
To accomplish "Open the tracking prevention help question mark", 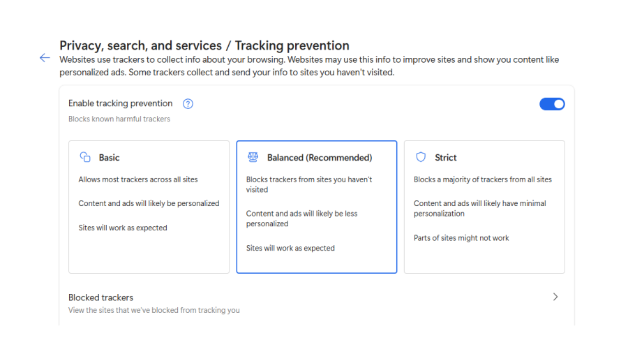I will click(x=188, y=104).
